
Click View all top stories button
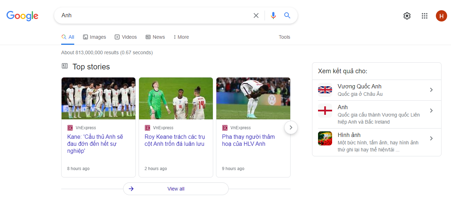click(x=176, y=189)
